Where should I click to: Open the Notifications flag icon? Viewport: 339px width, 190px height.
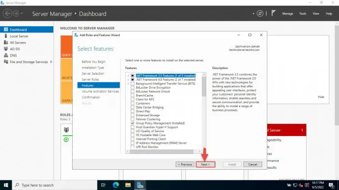(x=274, y=13)
